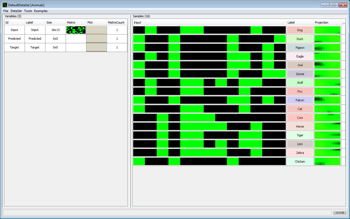Screen dimensions: 350x219
Task: Open the File menu
Action: (5, 11)
